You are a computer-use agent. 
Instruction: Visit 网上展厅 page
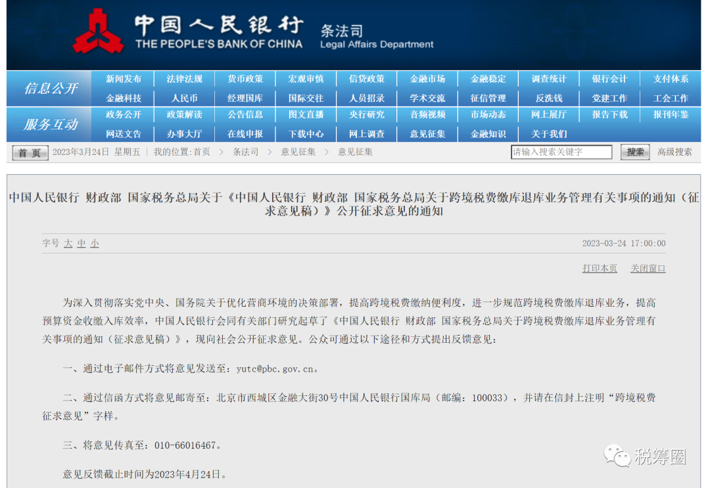(549, 115)
